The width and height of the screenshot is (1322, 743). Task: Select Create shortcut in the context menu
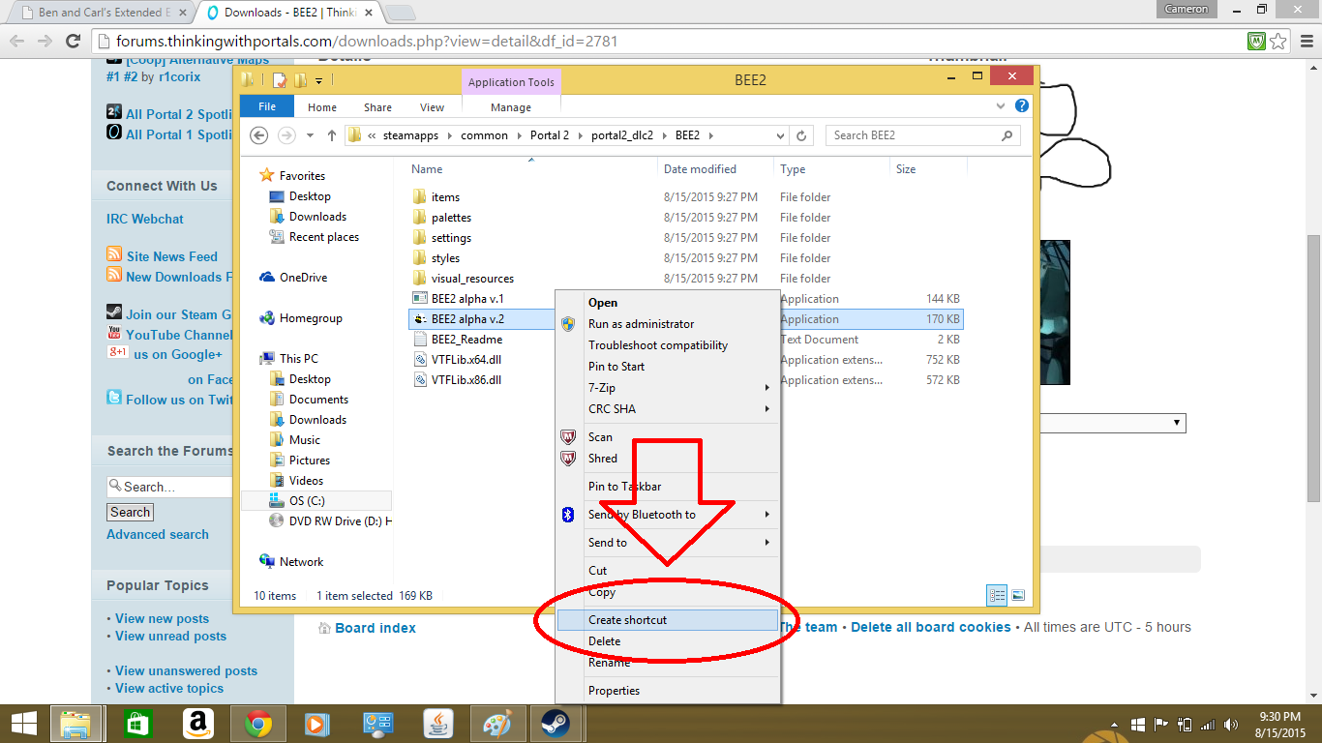[x=668, y=620]
